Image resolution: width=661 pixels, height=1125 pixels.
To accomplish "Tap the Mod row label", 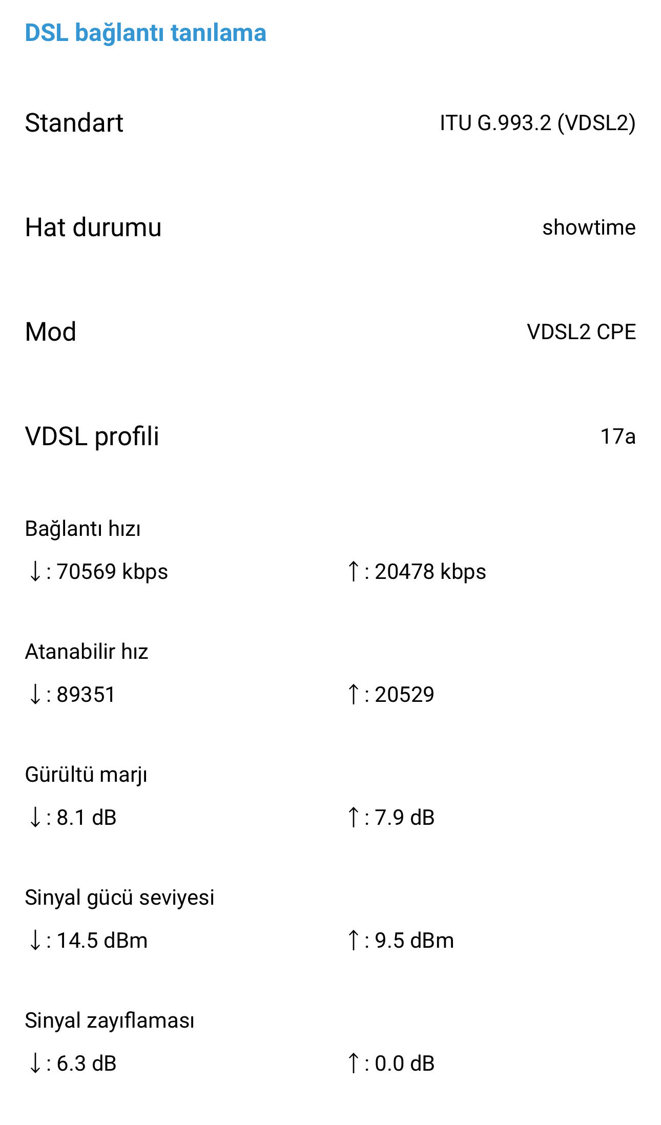I will [51, 332].
